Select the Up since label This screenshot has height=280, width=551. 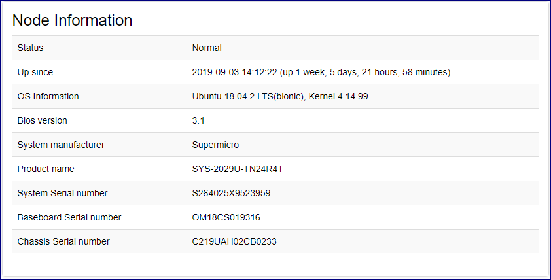pyautogui.click(x=35, y=72)
